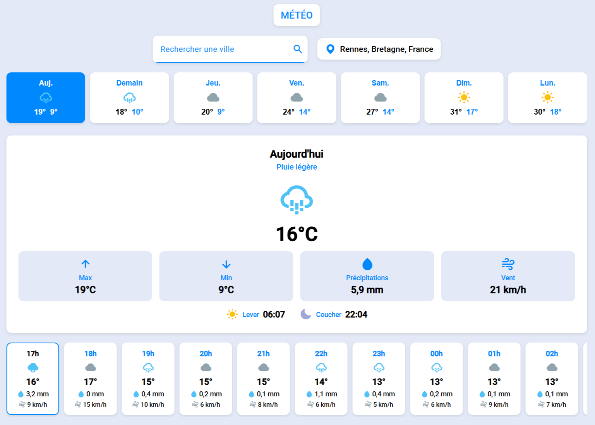
Task: Click the large light rain icon
Action: (x=297, y=200)
